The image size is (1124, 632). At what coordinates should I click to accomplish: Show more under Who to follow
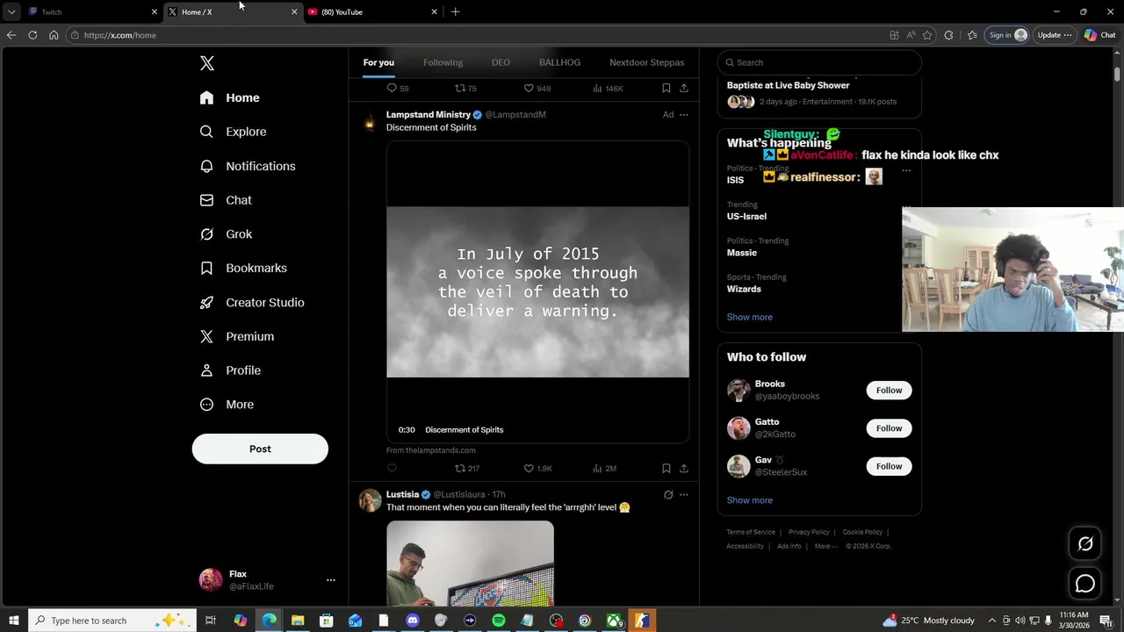[749, 500]
